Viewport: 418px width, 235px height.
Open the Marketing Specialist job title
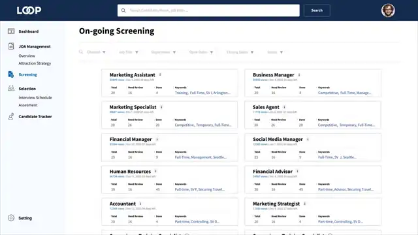click(x=133, y=107)
